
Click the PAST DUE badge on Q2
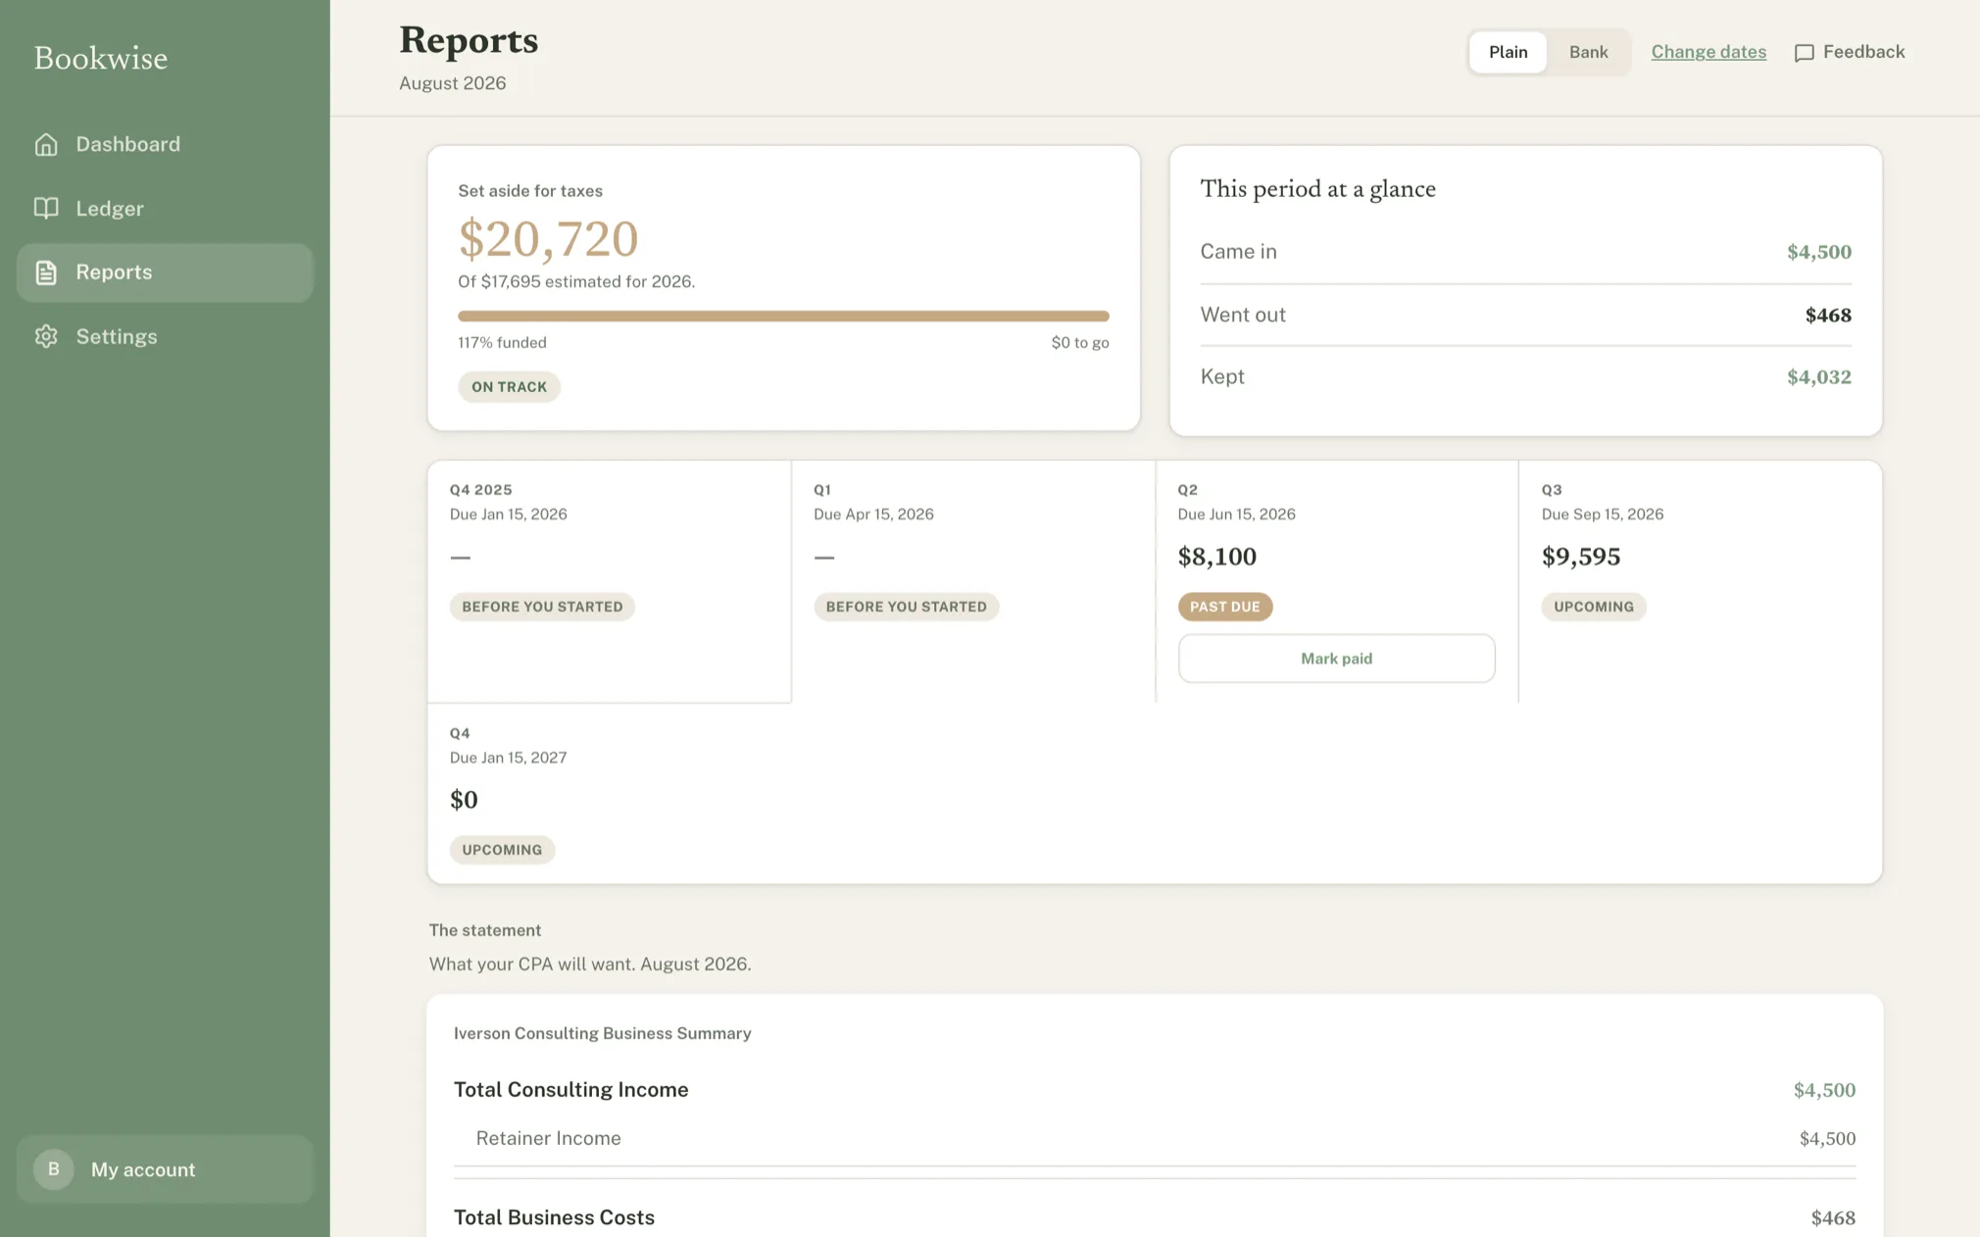[1224, 607]
